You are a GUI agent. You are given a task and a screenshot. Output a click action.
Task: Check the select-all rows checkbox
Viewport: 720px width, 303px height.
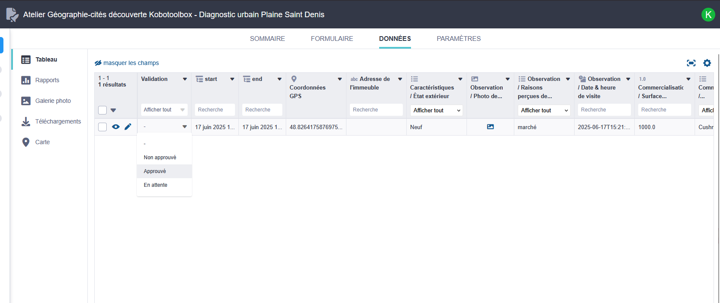tap(102, 110)
